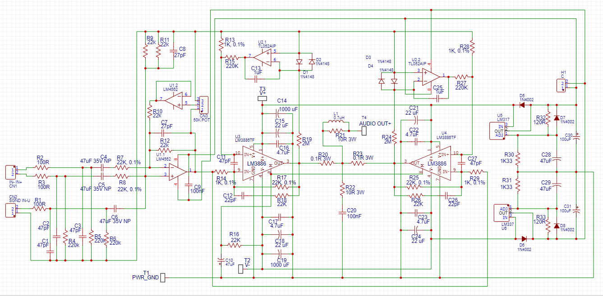Select the R32 120R resistor symbol

click(x=548, y=119)
